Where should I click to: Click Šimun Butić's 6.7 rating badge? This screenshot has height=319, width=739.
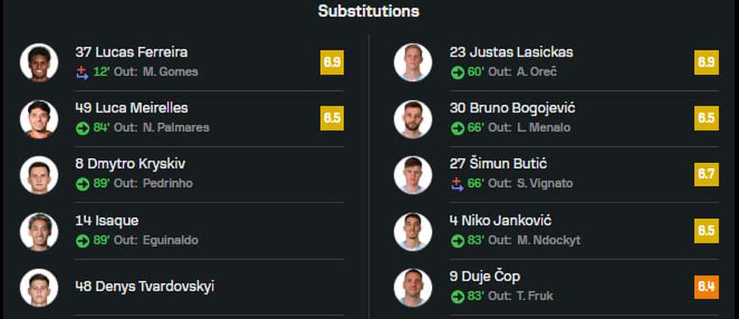click(x=706, y=175)
